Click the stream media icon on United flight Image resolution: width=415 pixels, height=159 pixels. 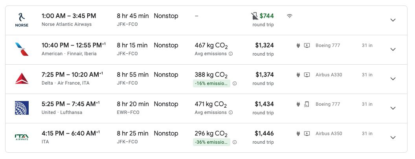(x=307, y=104)
